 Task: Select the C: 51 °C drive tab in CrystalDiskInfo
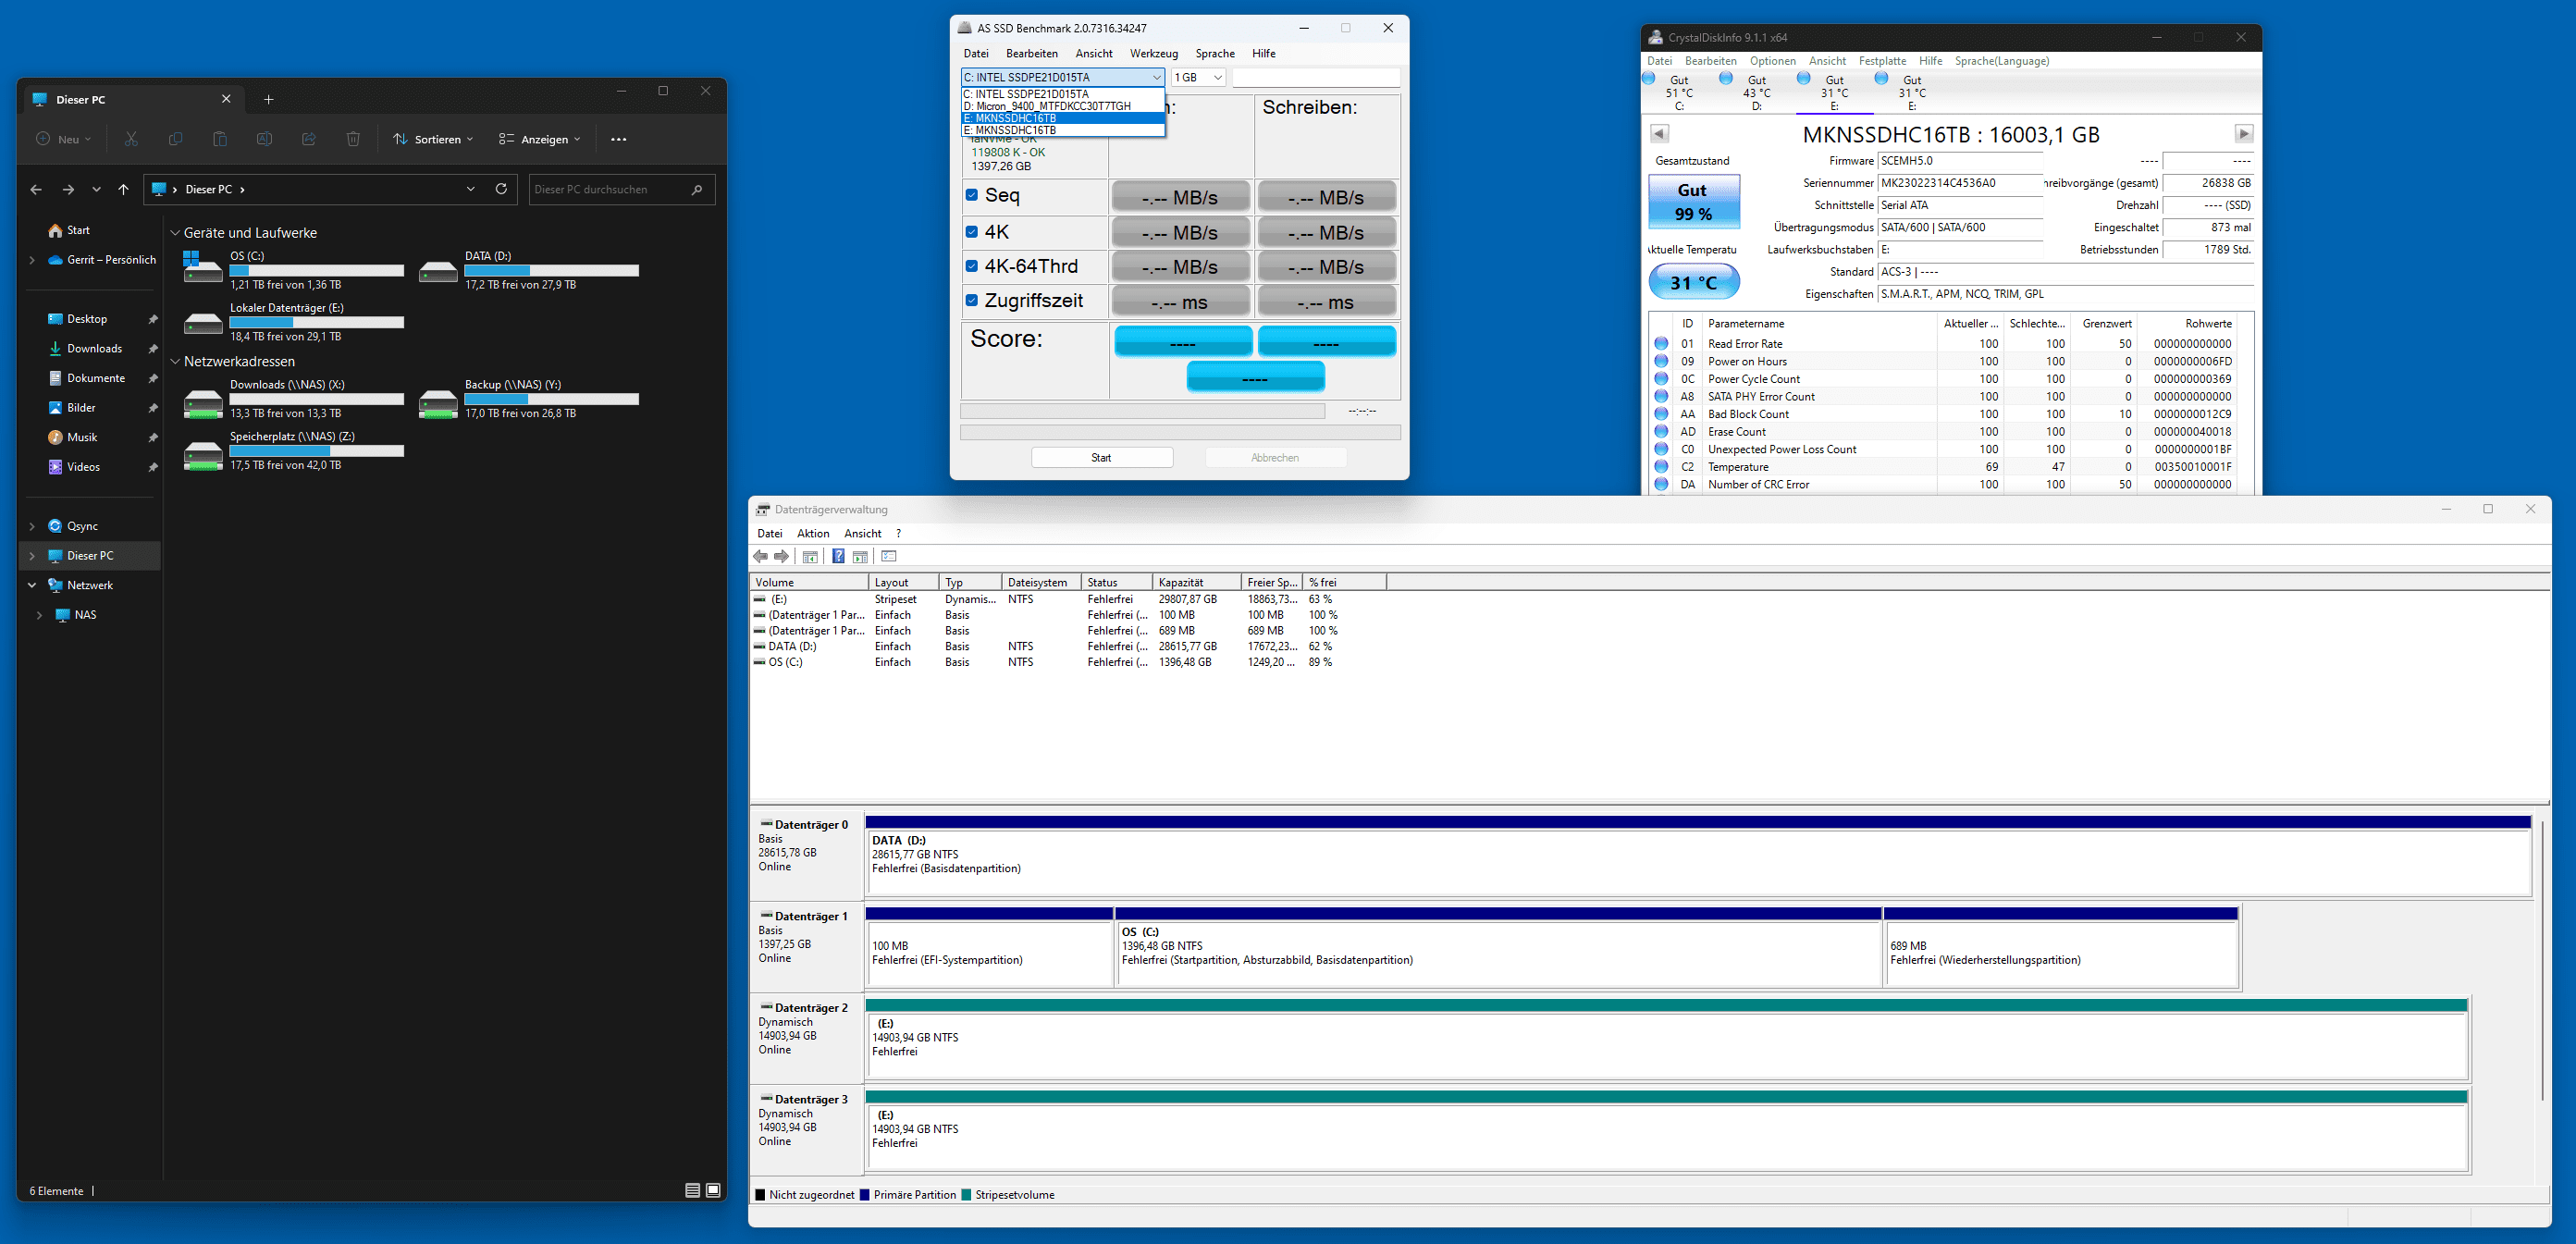point(1678,92)
